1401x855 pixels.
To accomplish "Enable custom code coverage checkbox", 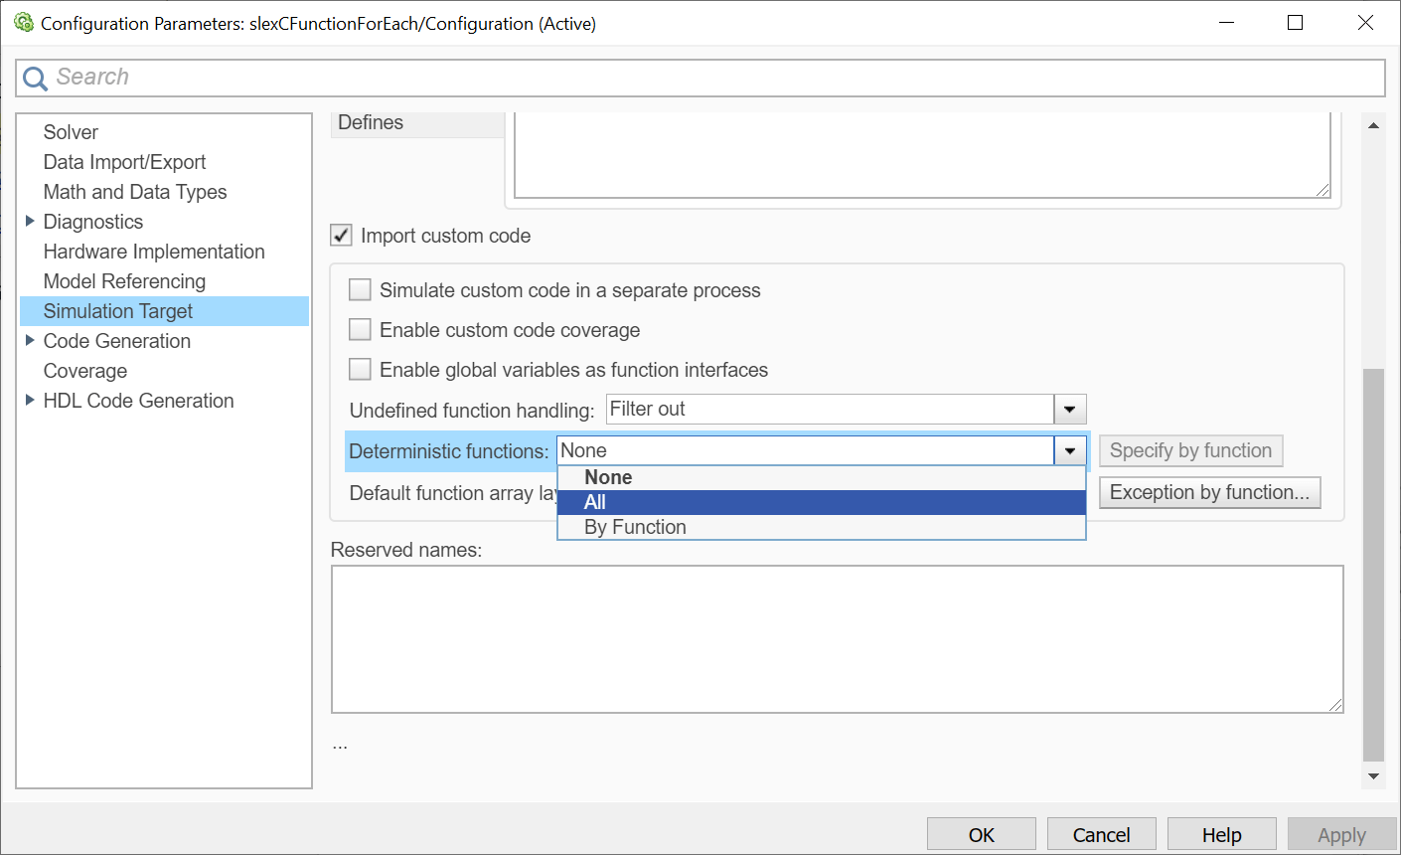I will pyautogui.click(x=360, y=330).
